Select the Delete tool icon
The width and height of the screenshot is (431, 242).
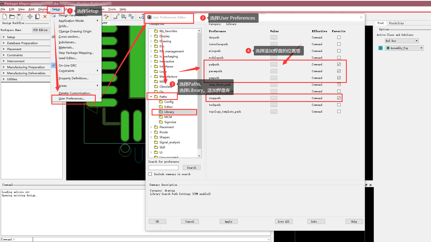pos(45,16)
